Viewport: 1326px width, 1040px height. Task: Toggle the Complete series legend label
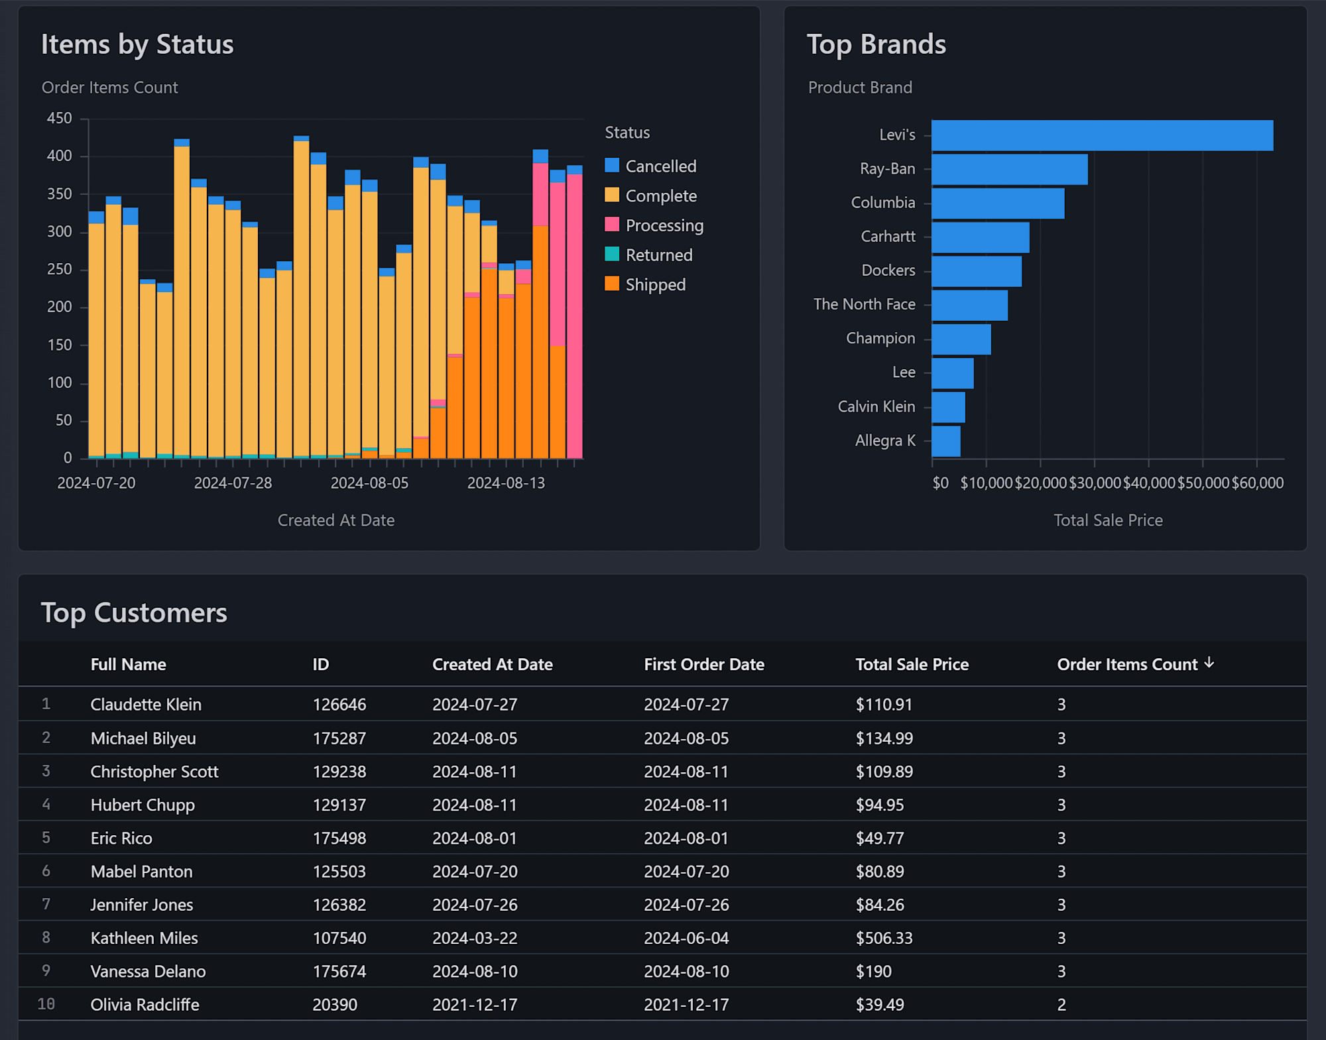click(661, 196)
